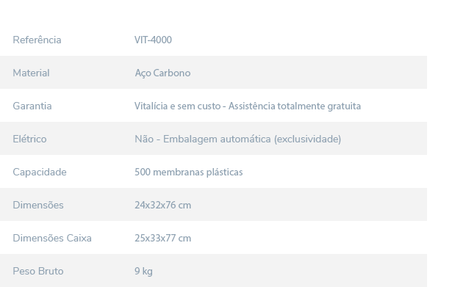452x287 pixels.
Task: Click the Peso Bruto label
Action: (38, 271)
